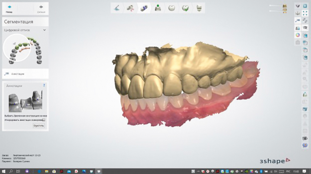Click the help question mark in Аннотации panel
Image resolution: width=311 pixels, height=174 pixels.
[x=44, y=85]
